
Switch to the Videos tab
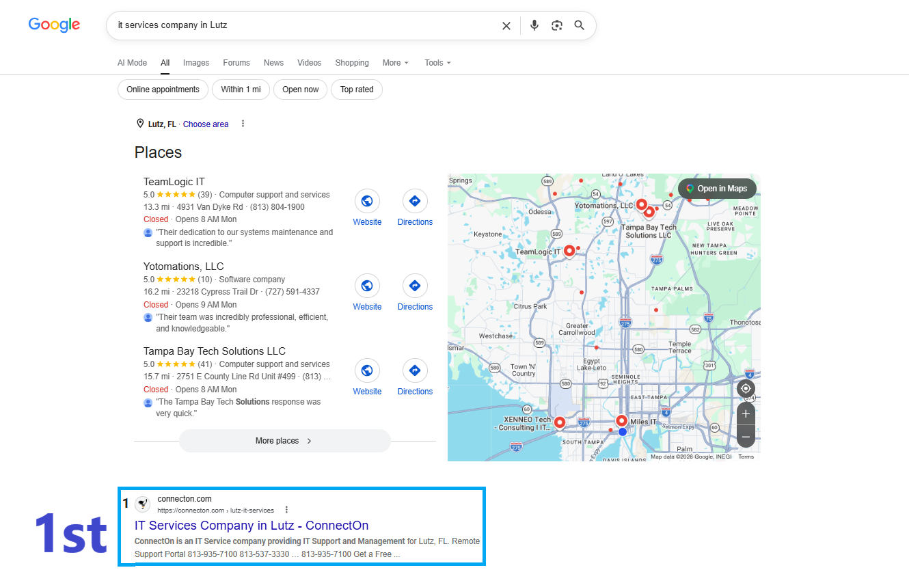(x=309, y=63)
